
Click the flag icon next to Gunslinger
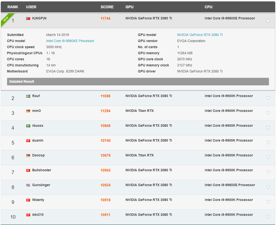[28, 185]
